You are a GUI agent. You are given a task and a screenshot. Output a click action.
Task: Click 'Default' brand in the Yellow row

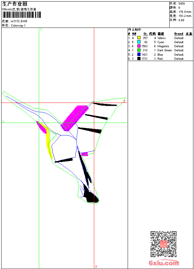click(x=179, y=38)
